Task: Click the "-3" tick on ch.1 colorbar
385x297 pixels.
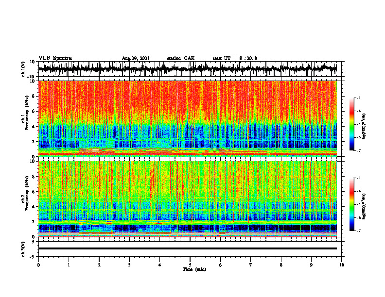Action: click(358, 98)
